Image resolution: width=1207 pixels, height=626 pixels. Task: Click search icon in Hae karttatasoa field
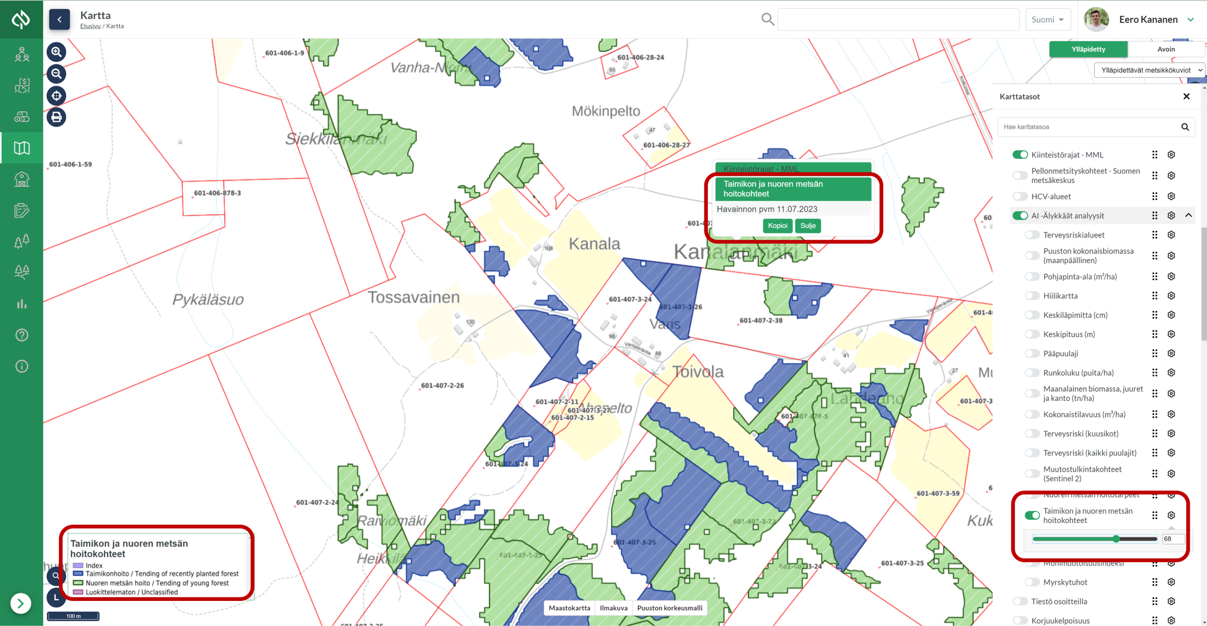(x=1185, y=127)
